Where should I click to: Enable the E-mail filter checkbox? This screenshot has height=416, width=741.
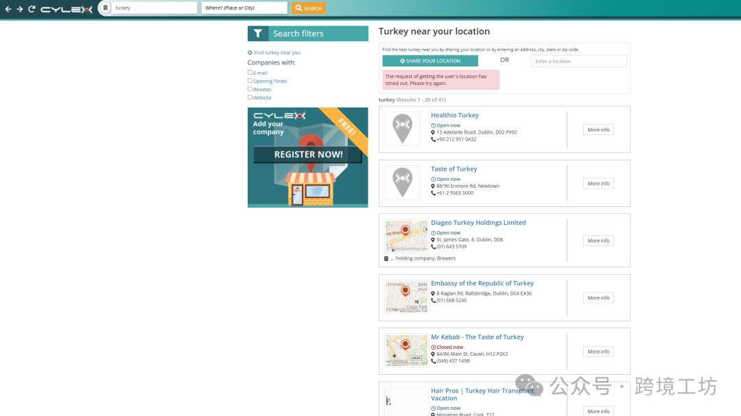[x=250, y=72]
